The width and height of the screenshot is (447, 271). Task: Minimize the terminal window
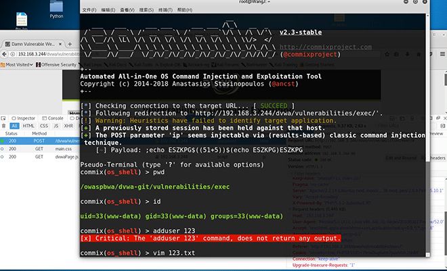coord(406,2)
